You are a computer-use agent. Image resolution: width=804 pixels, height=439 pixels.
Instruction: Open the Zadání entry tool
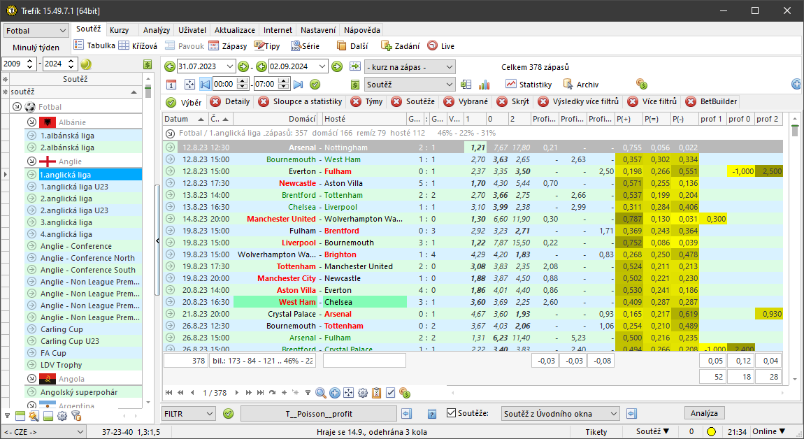[x=401, y=45]
